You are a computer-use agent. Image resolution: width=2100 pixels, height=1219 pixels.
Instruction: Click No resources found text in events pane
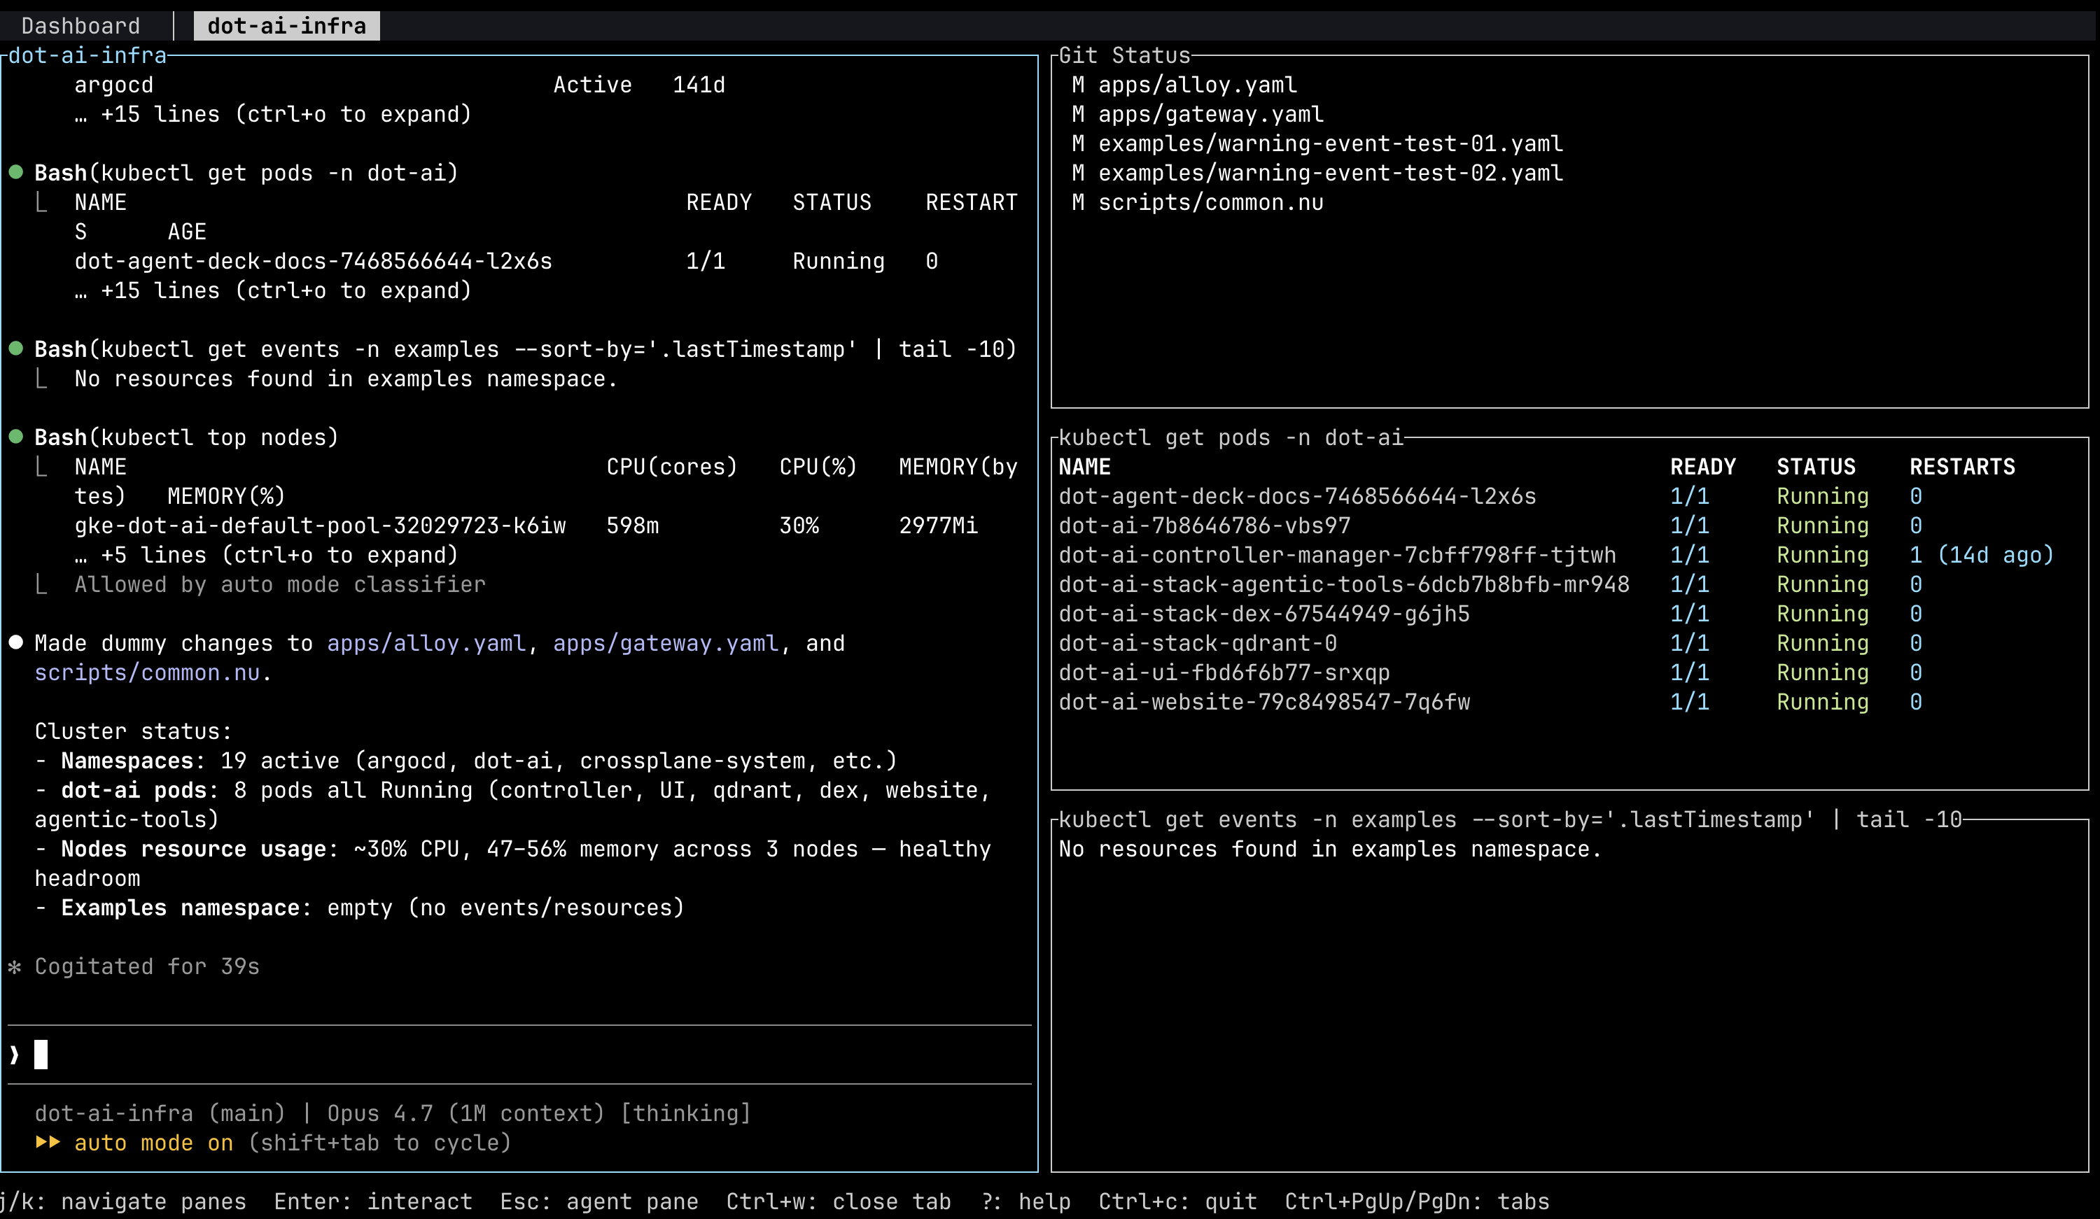[1330, 849]
